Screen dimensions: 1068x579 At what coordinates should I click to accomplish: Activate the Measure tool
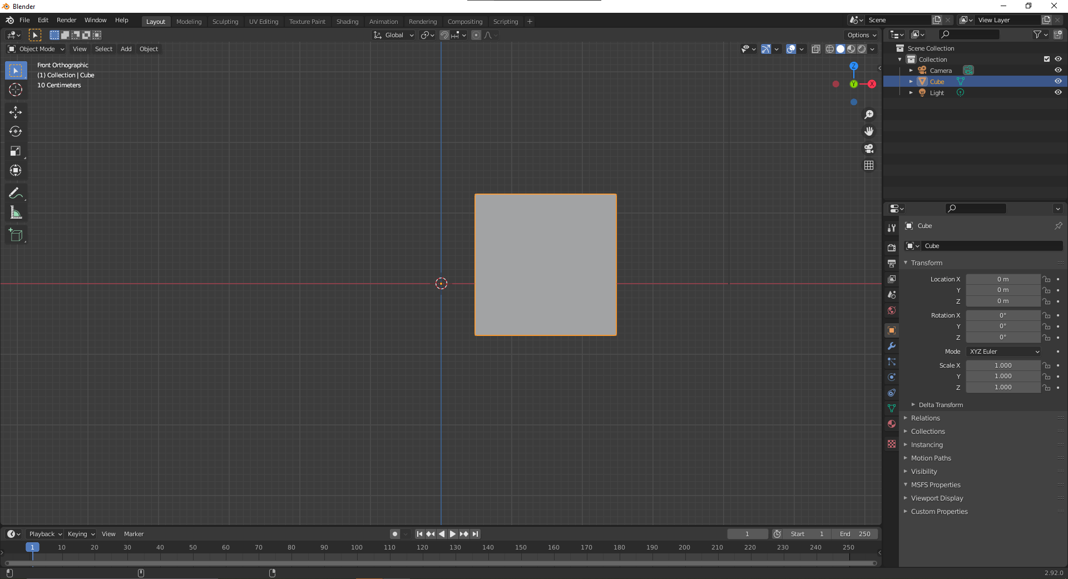pyautogui.click(x=16, y=212)
